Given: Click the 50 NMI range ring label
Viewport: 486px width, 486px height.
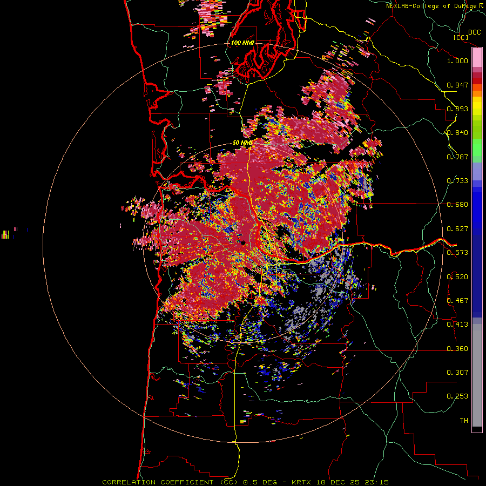Looking at the screenshot, I should click(x=242, y=143).
